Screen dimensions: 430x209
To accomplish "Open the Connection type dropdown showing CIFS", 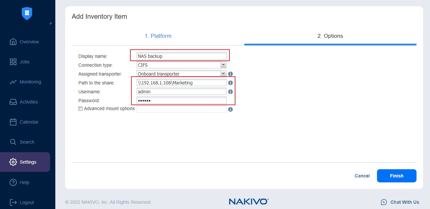I will click(x=223, y=65).
